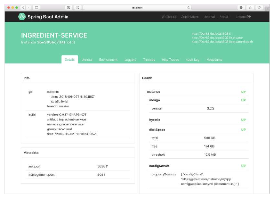View the Audit Log tab
The width and height of the screenshot is (274, 198).
193,59
